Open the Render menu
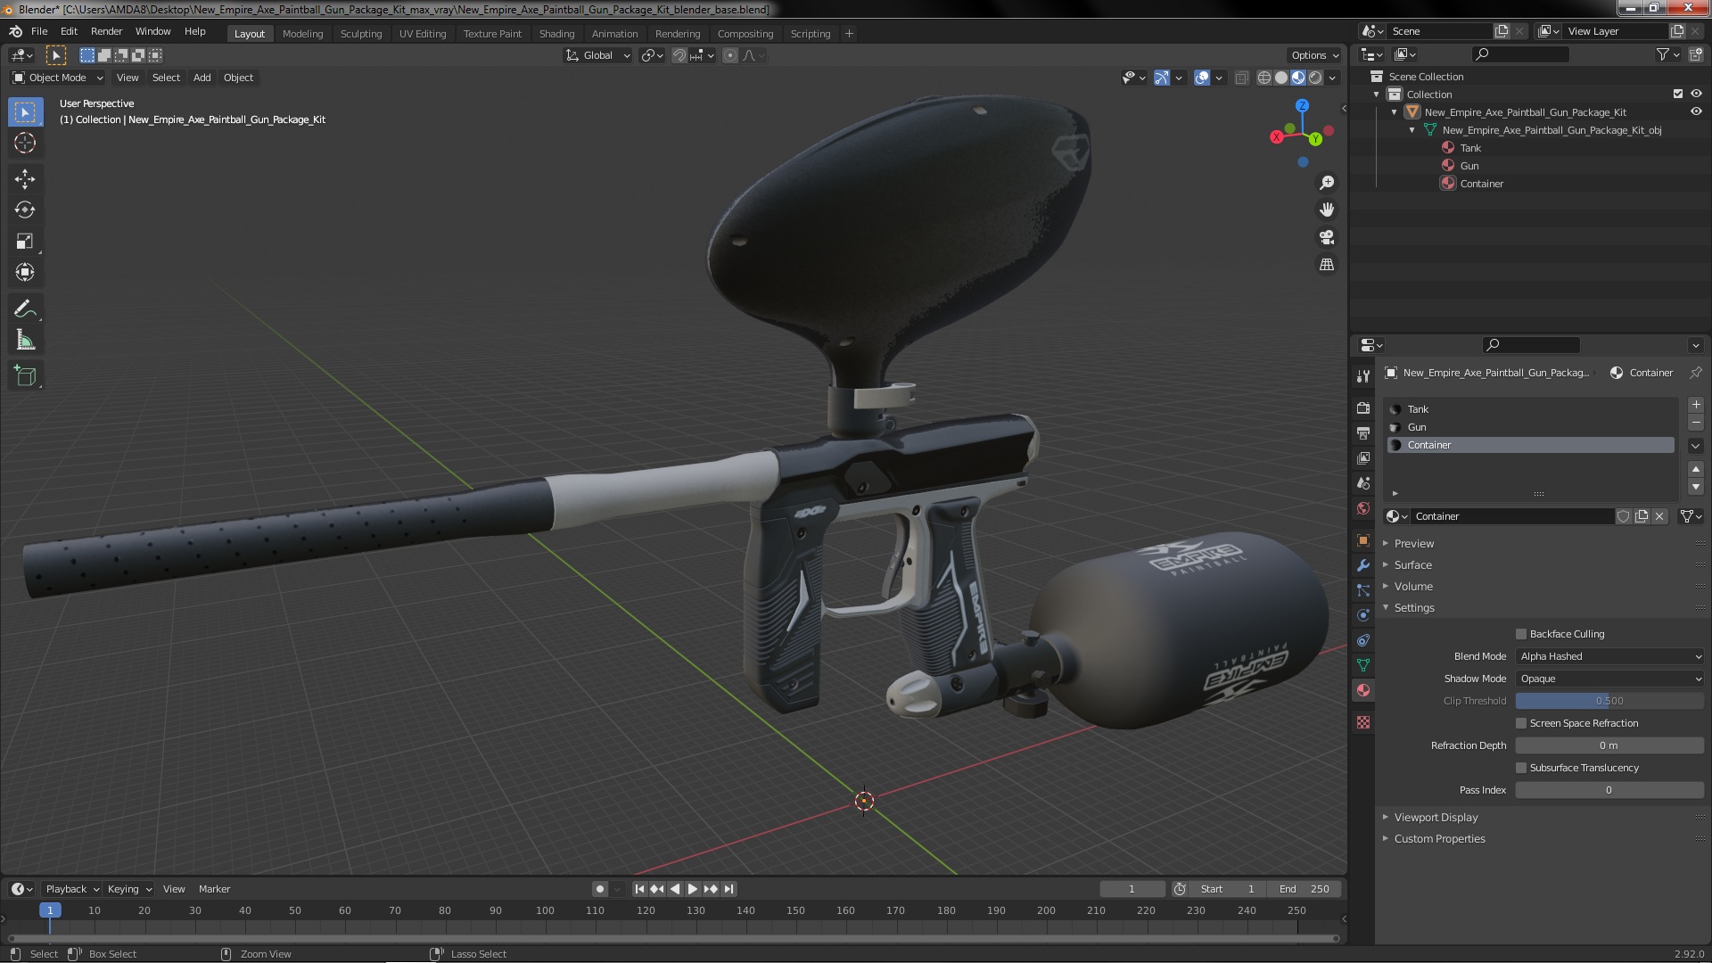The width and height of the screenshot is (1712, 963). 106,31
